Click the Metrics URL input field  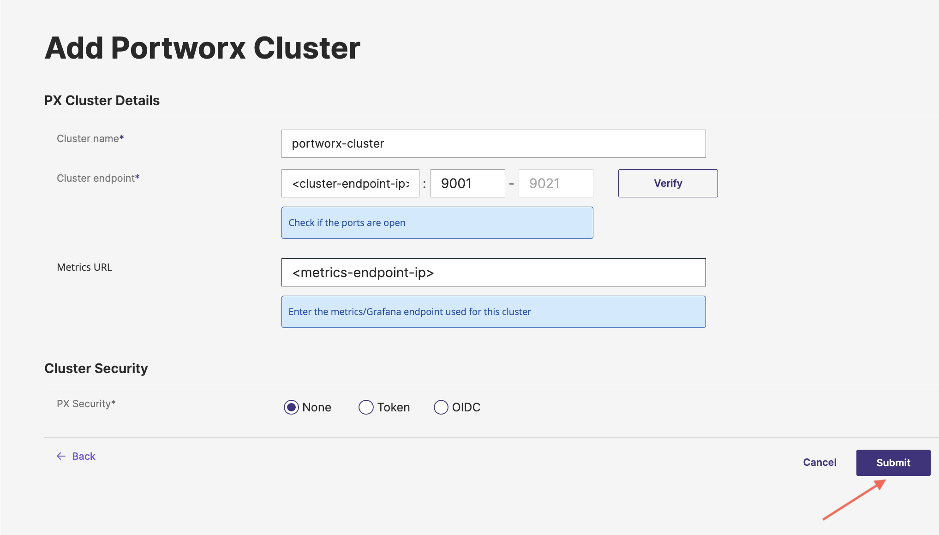tap(493, 272)
